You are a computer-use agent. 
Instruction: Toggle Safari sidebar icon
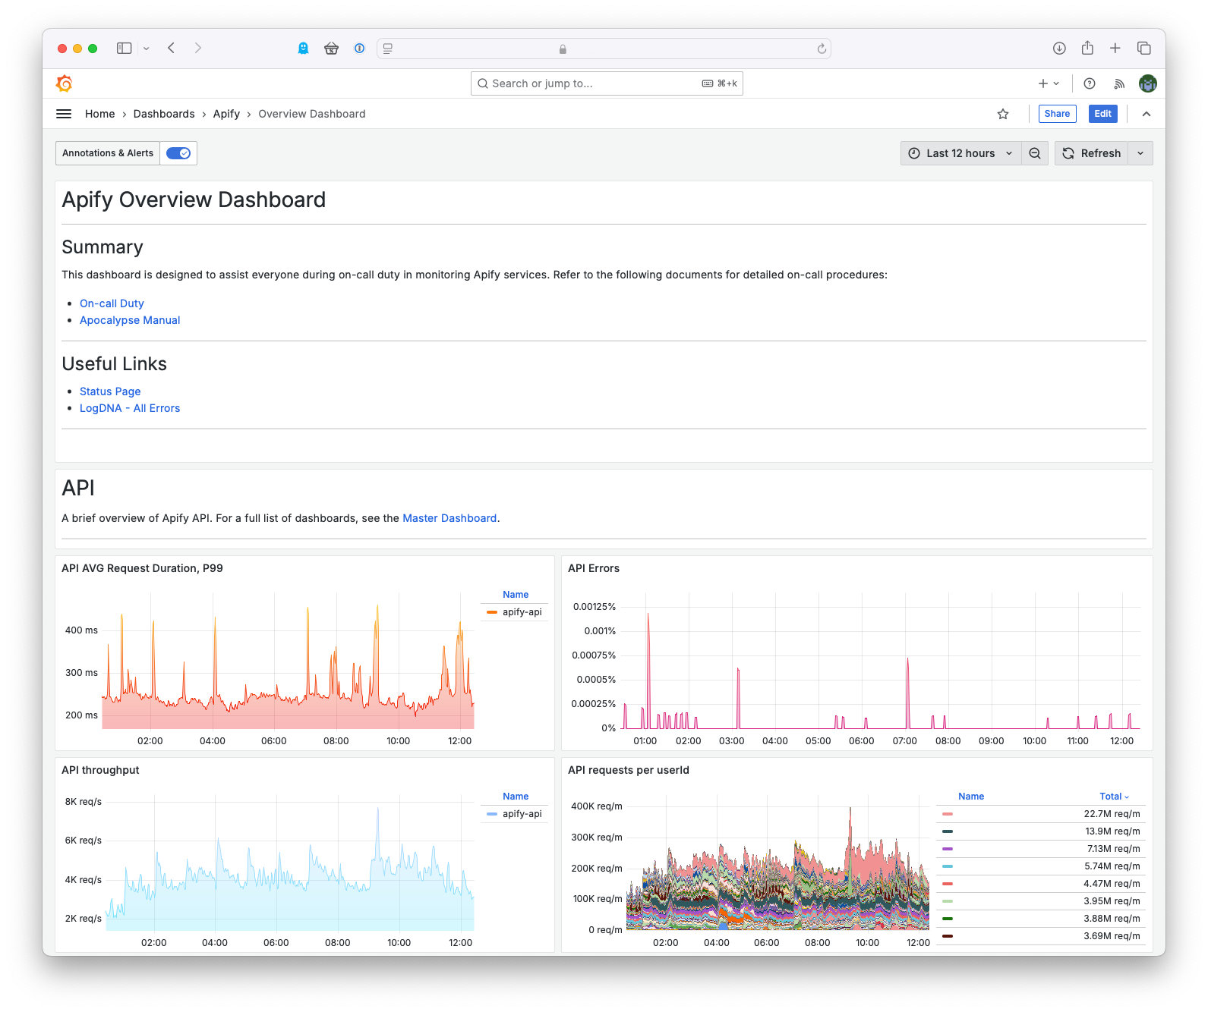(124, 48)
